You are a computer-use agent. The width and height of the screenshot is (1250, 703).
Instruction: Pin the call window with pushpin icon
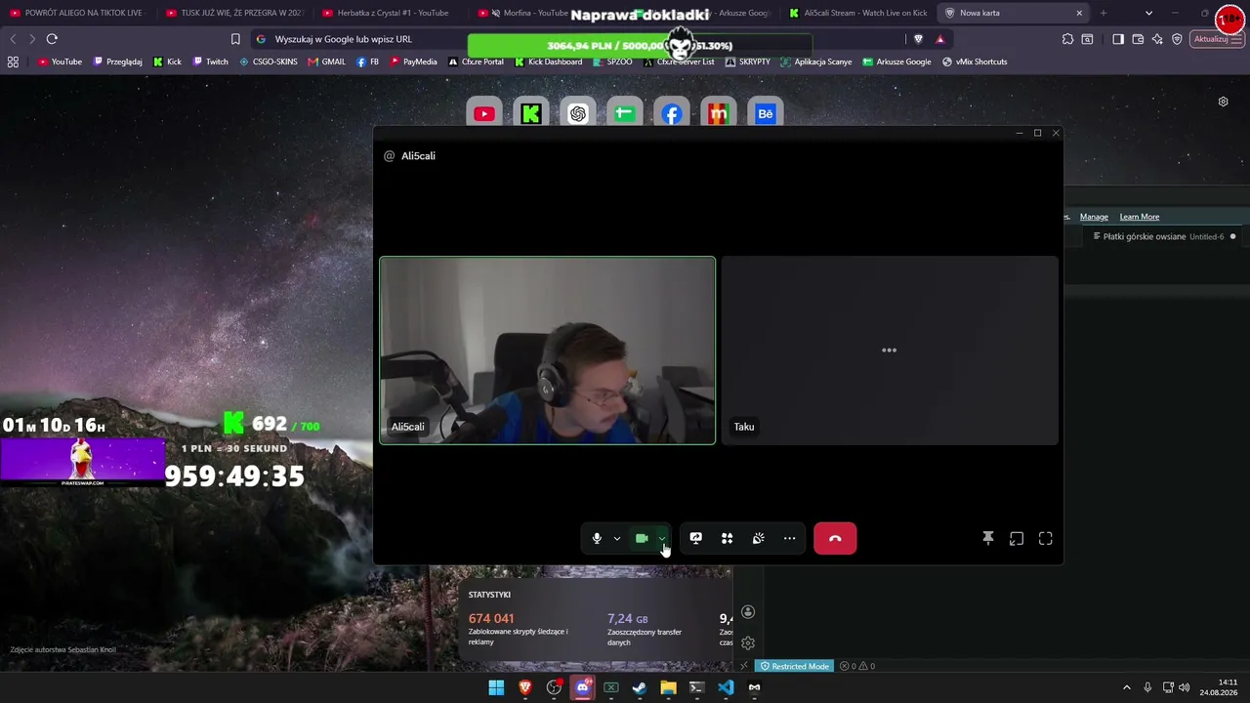click(x=987, y=538)
